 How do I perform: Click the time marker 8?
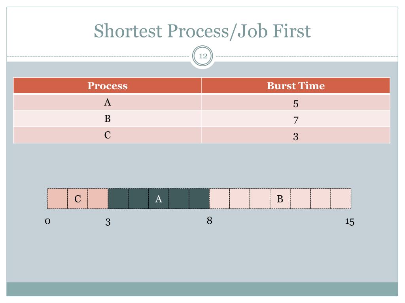click(210, 220)
